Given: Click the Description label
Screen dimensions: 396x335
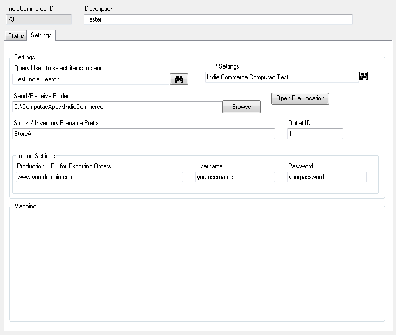Looking at the screenshot, I should (x=99, y=9).
